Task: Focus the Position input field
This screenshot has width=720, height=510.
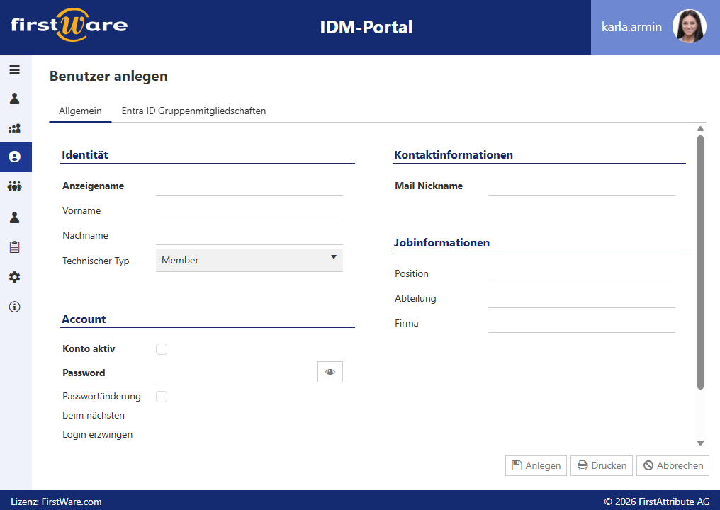Action: tap(582, 274)
